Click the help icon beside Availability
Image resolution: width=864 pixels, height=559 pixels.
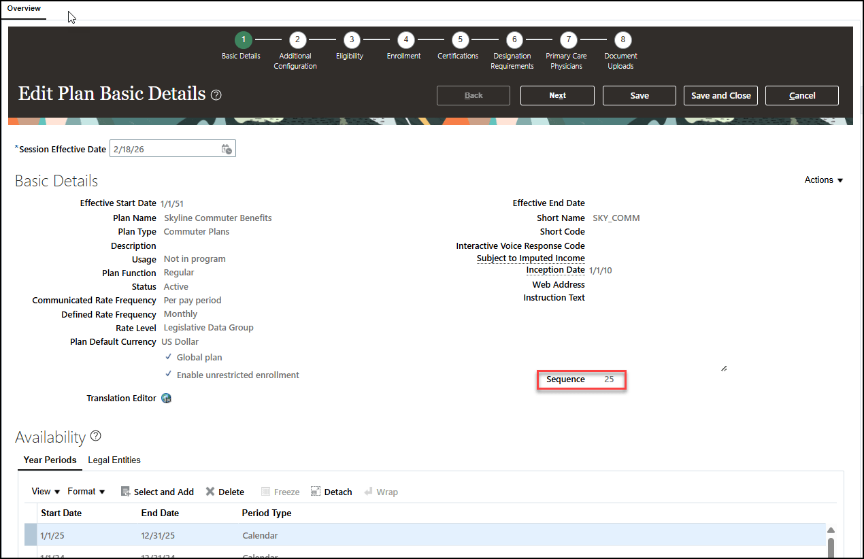click(95, 437)
